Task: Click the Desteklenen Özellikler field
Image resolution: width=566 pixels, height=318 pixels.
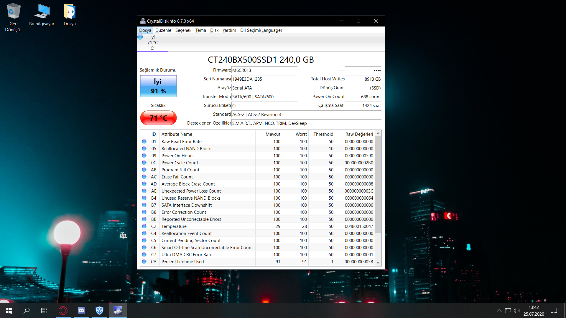Action: pyautogui.click(x=307, y=123)
